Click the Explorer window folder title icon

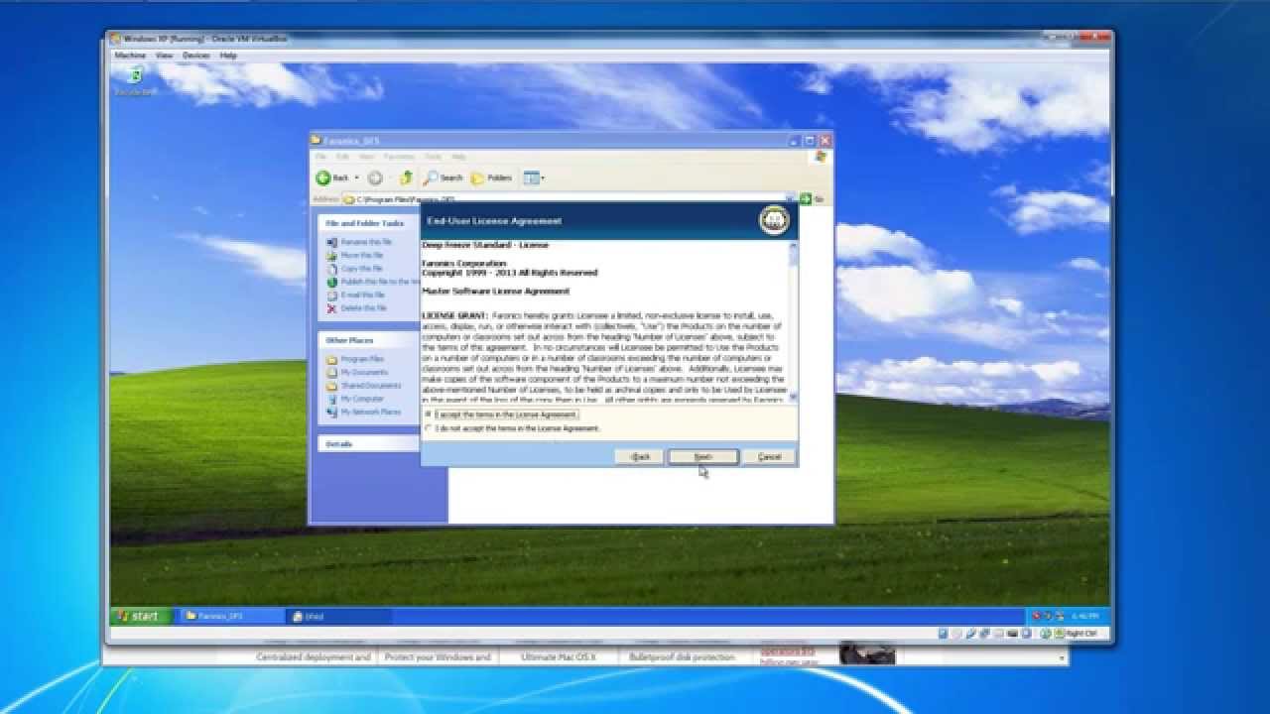point(317,141)
